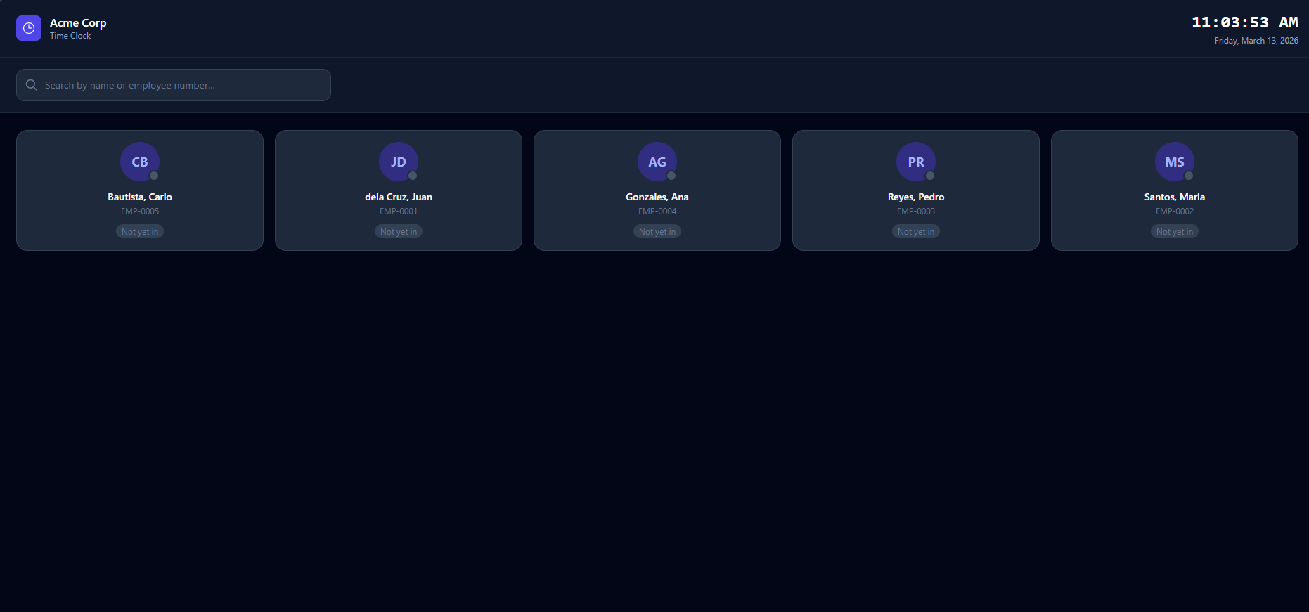Click the employee number EMP-0003
The image size is (1309, 612).
click(x=916, y=211)
